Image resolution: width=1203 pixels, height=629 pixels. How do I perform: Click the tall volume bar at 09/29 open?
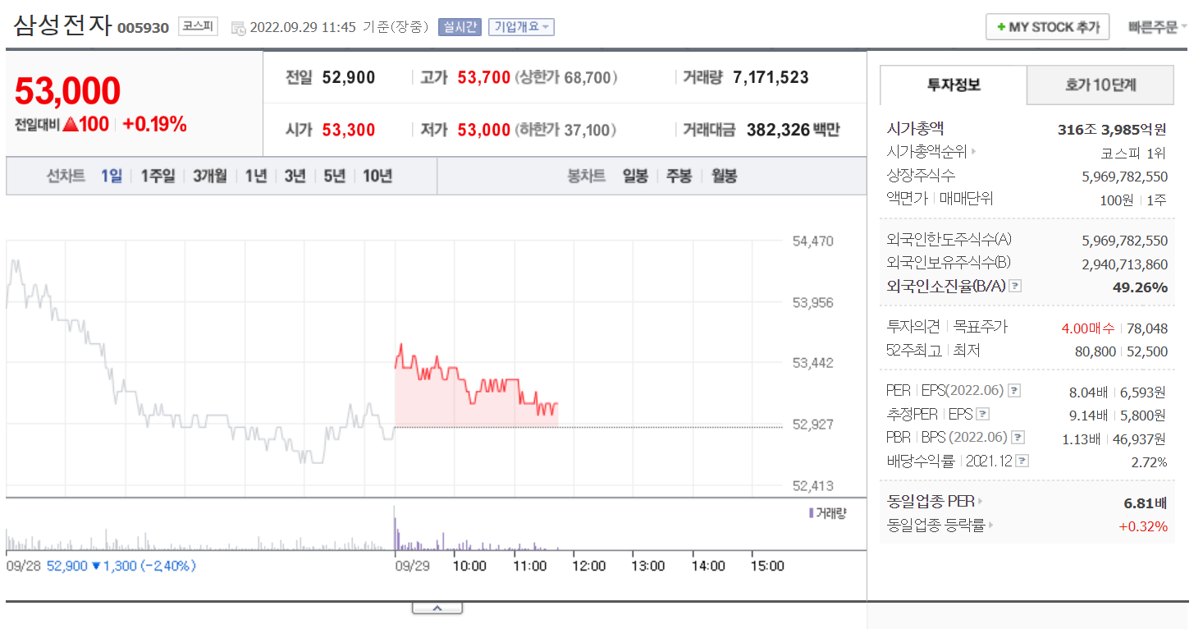(395, 528)
